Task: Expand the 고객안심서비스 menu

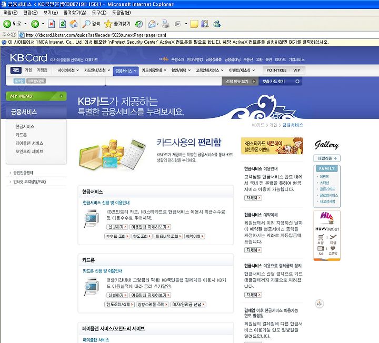Action: point(210,70)
